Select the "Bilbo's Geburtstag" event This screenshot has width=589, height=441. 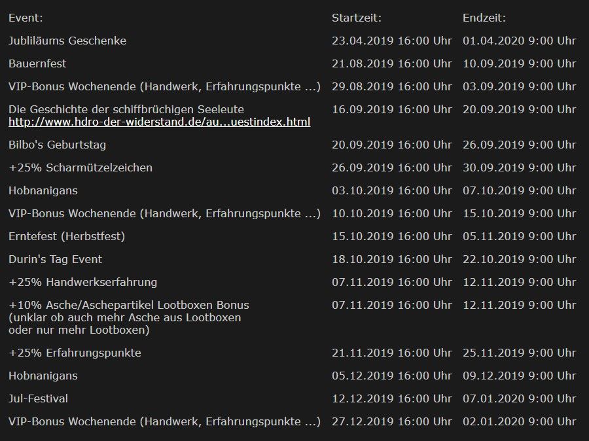pyautogui.click(x=57, y=145)
